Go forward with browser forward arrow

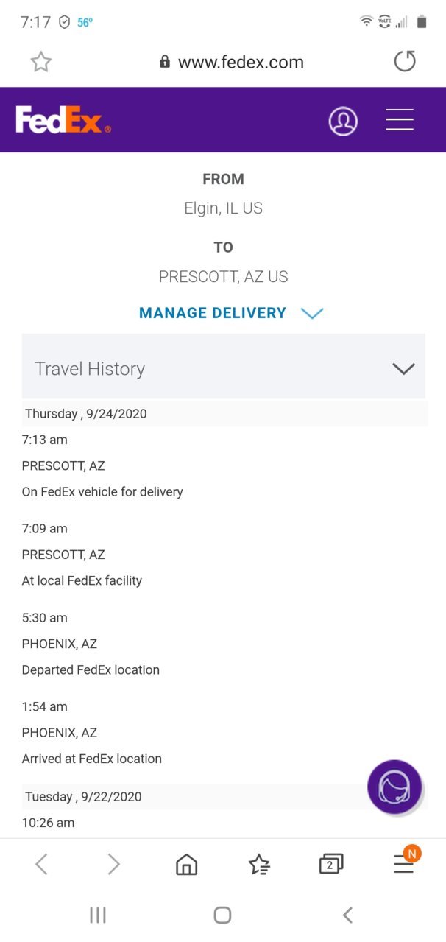(113, 864)
